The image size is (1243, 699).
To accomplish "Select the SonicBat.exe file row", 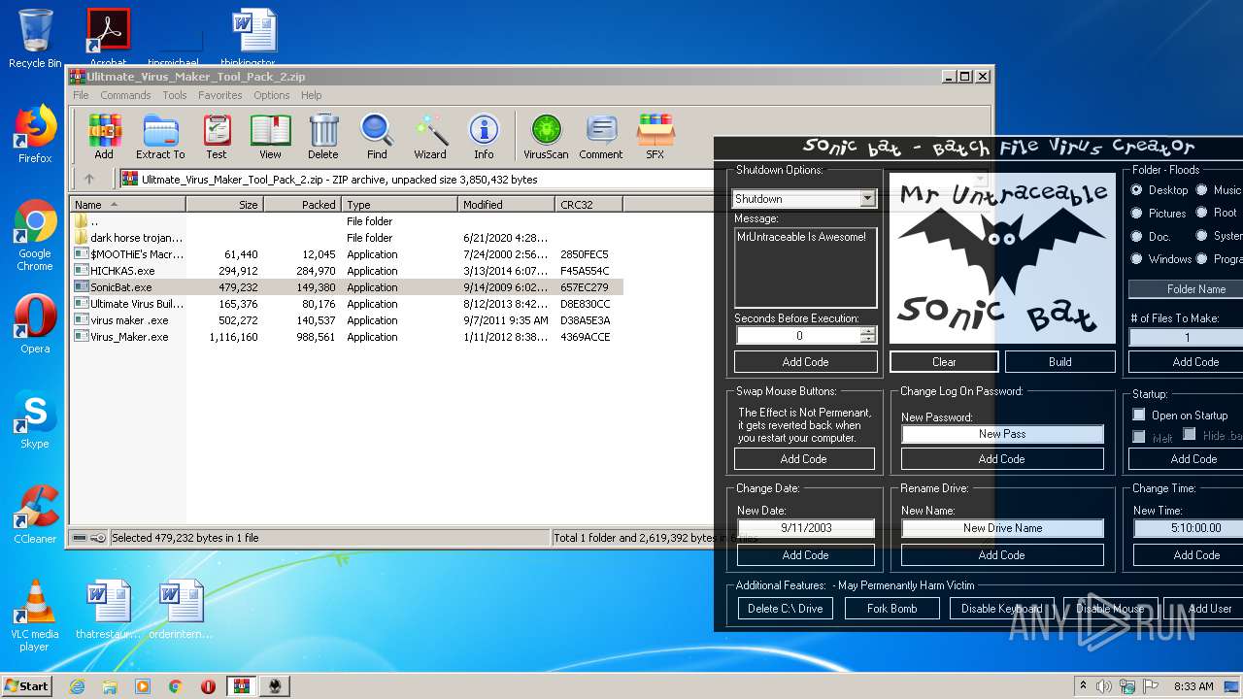I will (347, 287).
